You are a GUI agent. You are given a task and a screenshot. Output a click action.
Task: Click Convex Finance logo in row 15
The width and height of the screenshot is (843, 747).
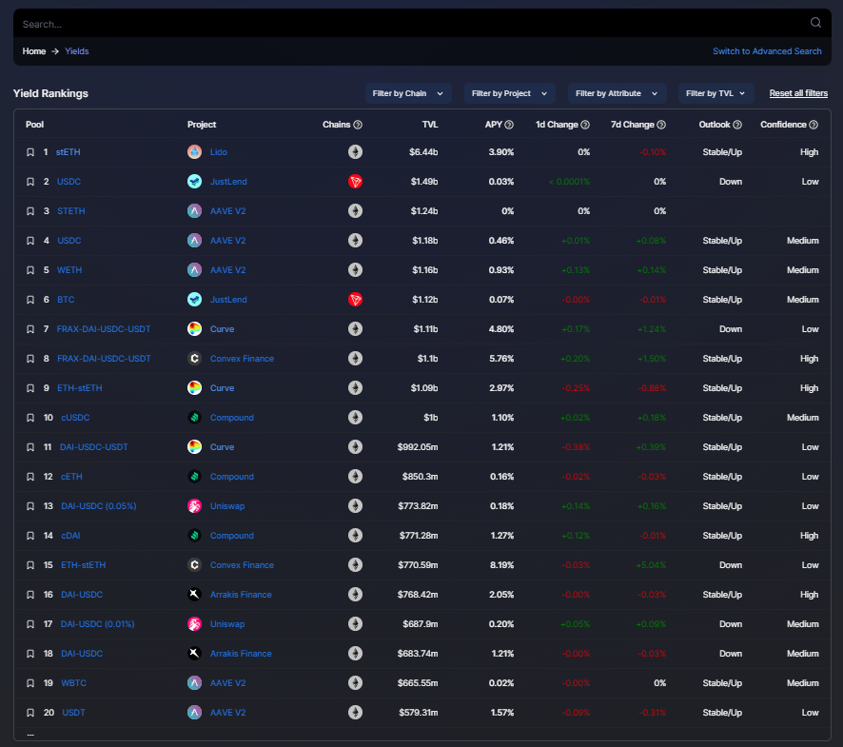195,565
